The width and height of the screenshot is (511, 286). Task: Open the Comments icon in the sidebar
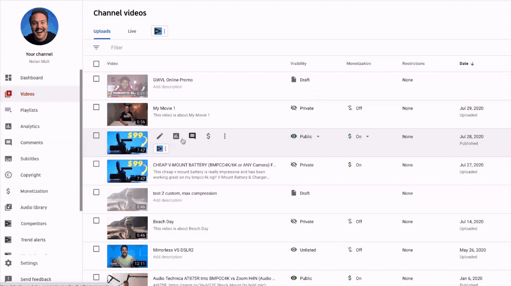pyautogui.click(x=8, y=143)
